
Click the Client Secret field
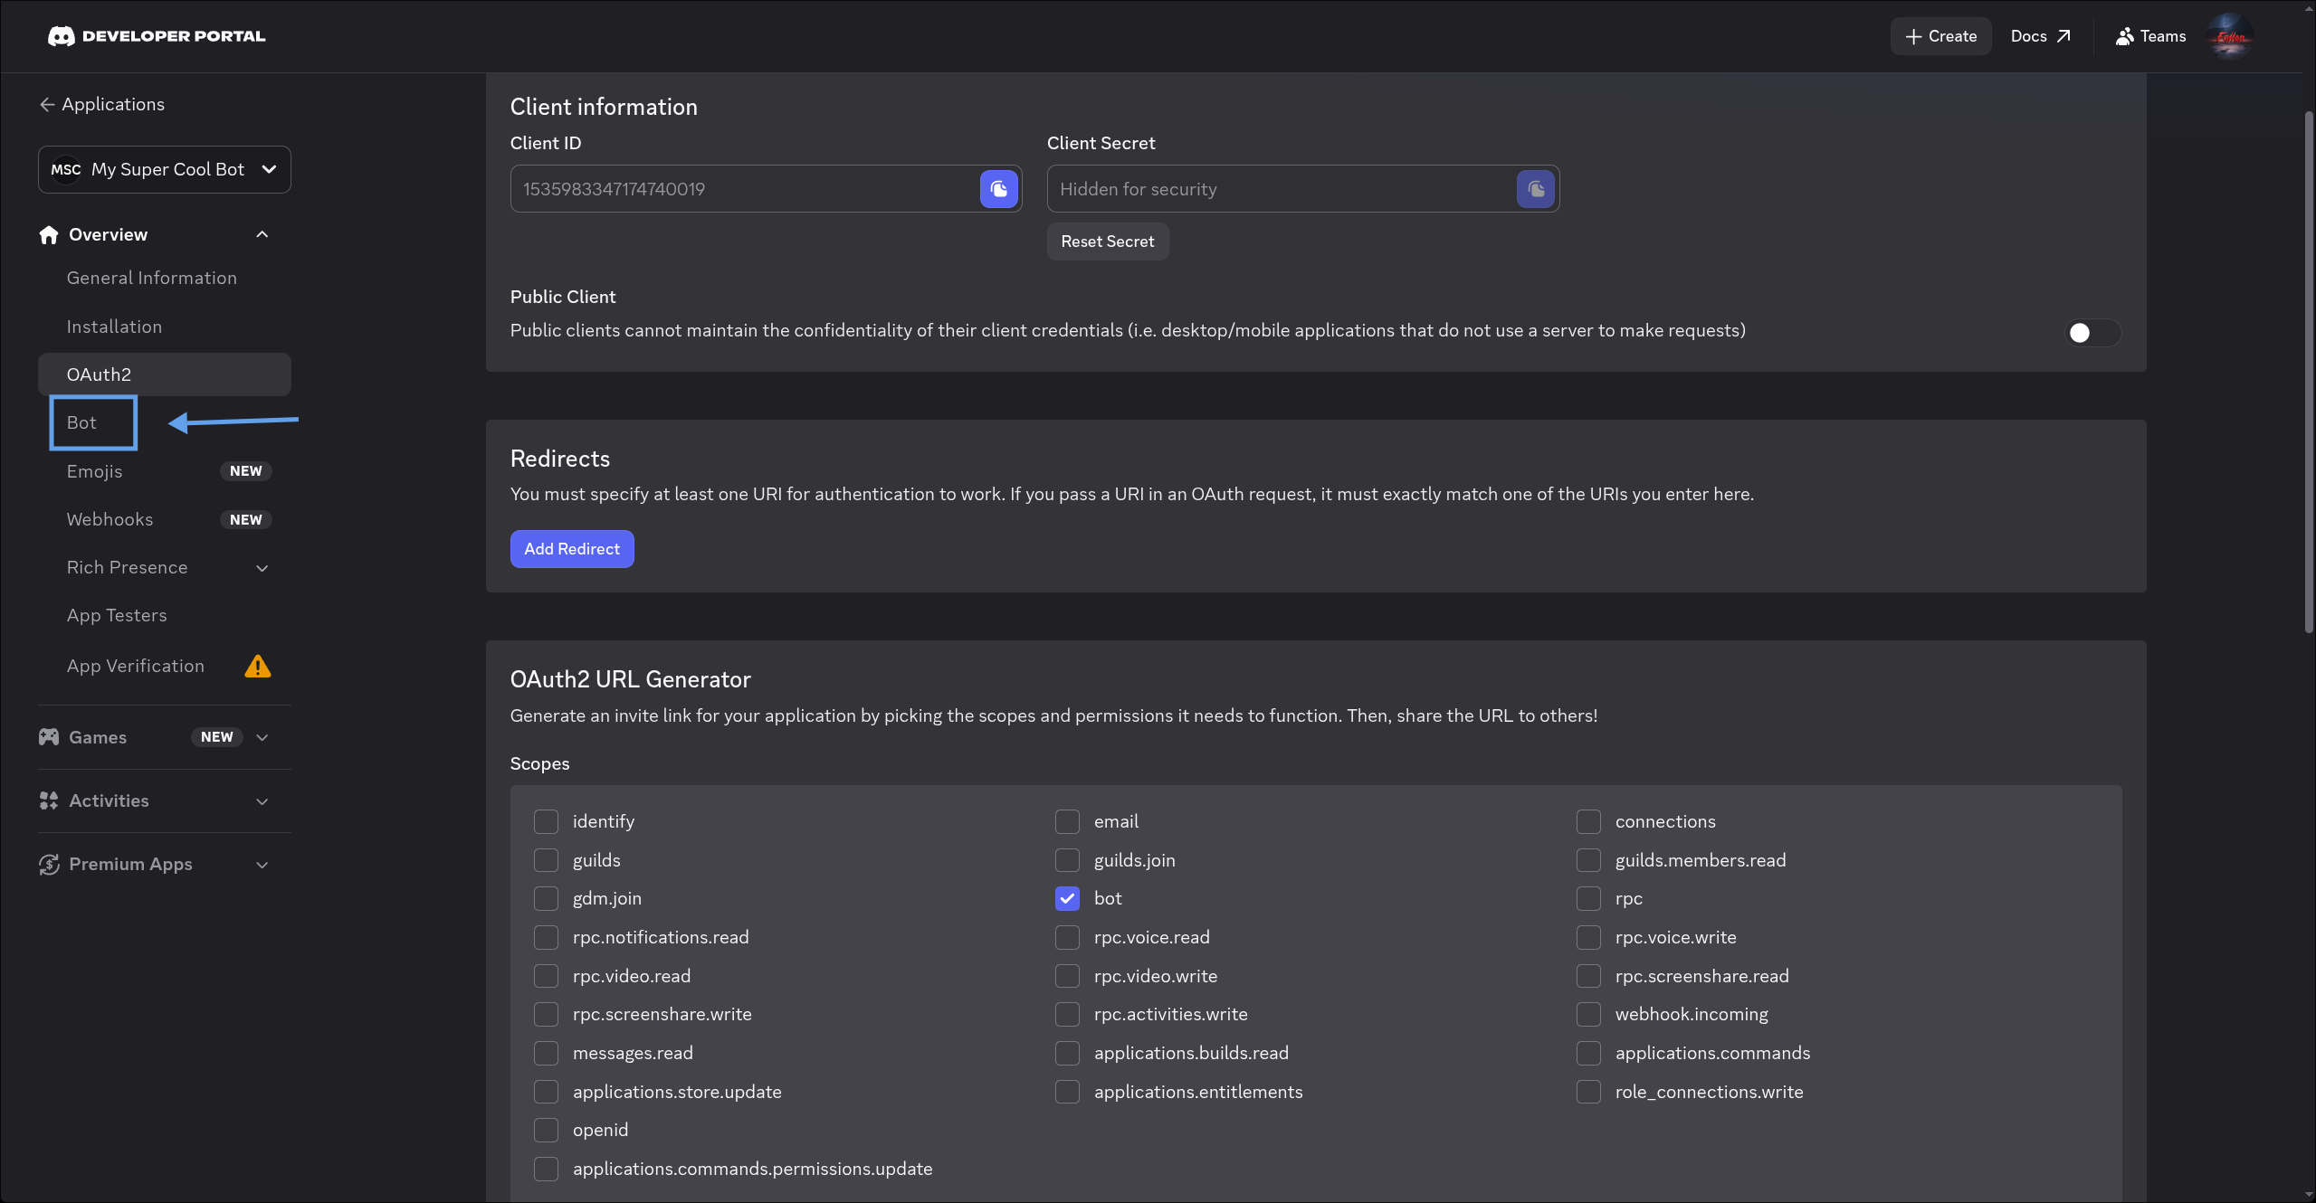(1303, 189)
